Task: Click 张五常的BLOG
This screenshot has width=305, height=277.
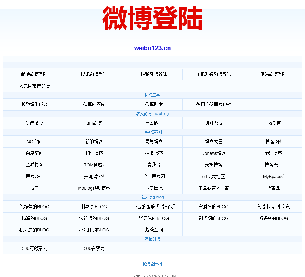Action: [x=154, y=218]
